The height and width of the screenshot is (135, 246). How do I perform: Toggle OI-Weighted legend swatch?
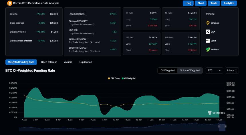pyautogui.click(x=122, y=78)
